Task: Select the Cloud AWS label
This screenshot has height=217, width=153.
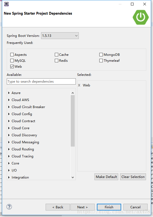Action: (x=21, y=100)
